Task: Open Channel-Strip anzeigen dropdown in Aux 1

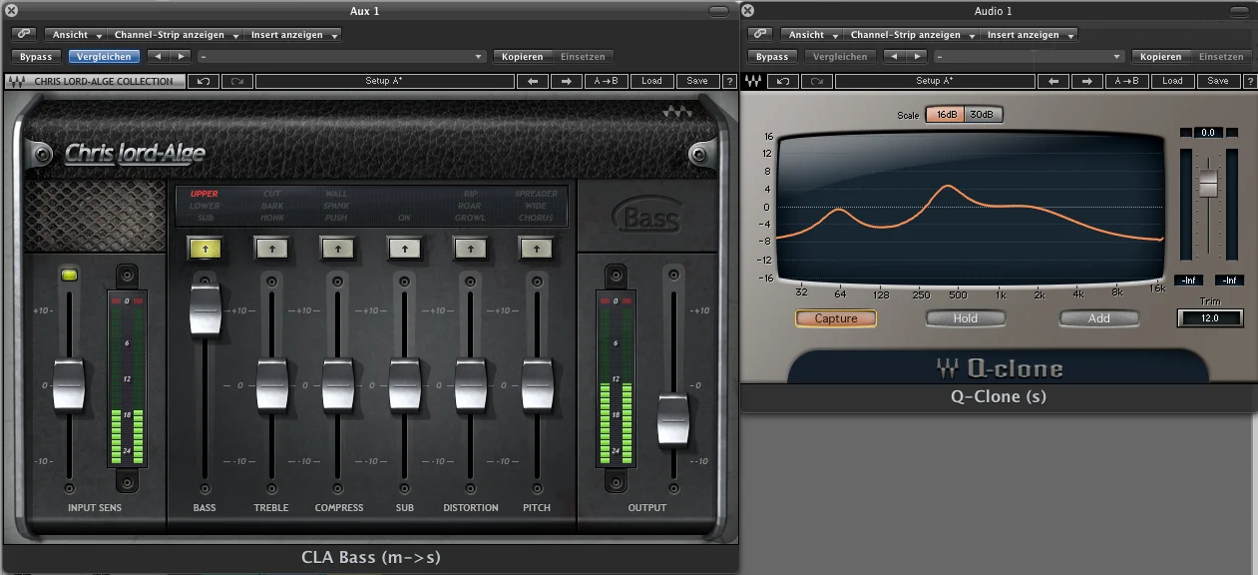Action: click(x=176, y=34)
